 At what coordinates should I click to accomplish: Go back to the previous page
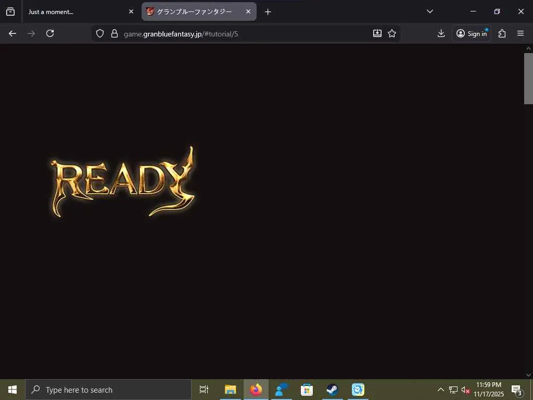(12, 33)
